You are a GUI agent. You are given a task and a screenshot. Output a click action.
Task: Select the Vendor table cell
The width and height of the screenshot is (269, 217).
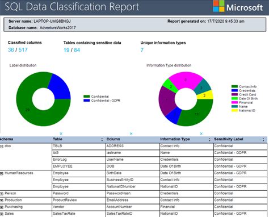coord(79,207)
